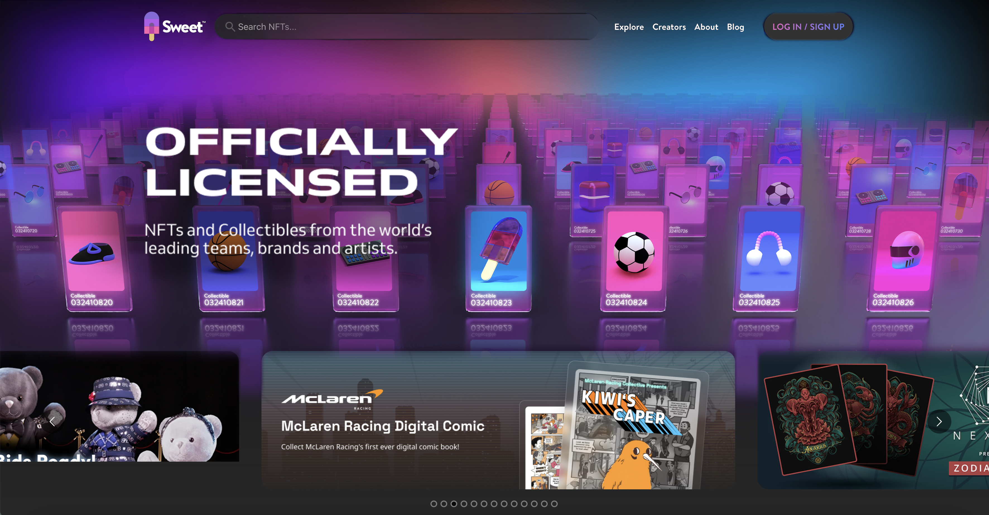Viewport: 989px width, 515px height.
Task: Select the sixth carousel pagination dot
Action: [x=484, y=504]
